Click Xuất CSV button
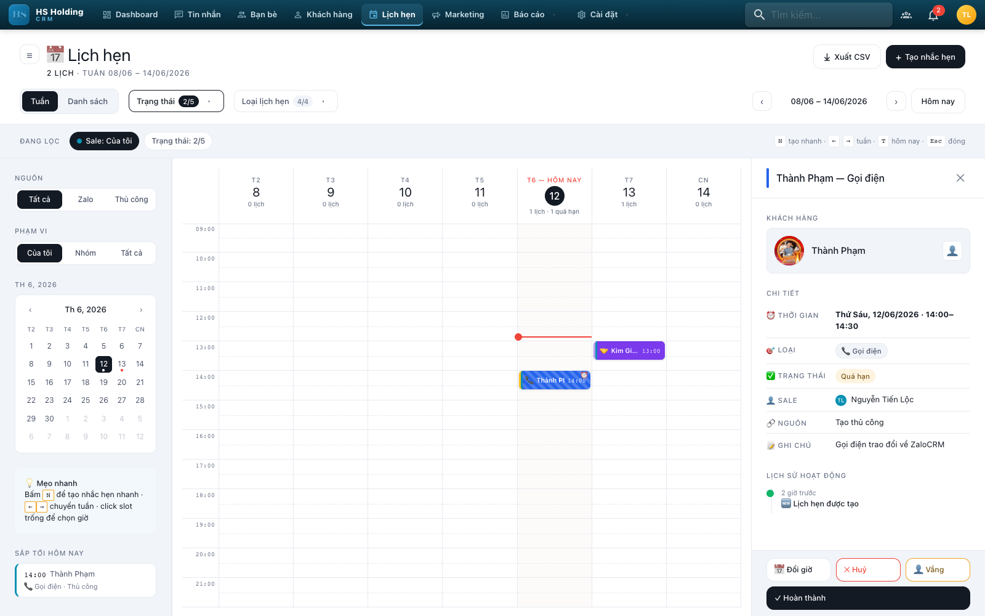This screenshot has width=985, height=616. 847,57
